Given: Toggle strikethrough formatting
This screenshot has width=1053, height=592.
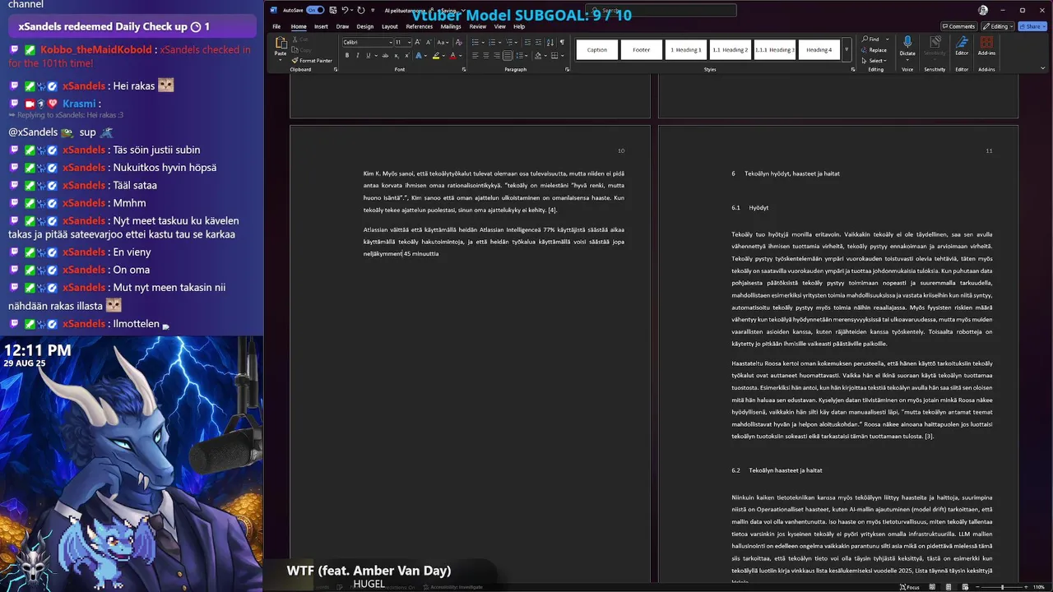Looking at the screenshot, I should pos(385,55).
